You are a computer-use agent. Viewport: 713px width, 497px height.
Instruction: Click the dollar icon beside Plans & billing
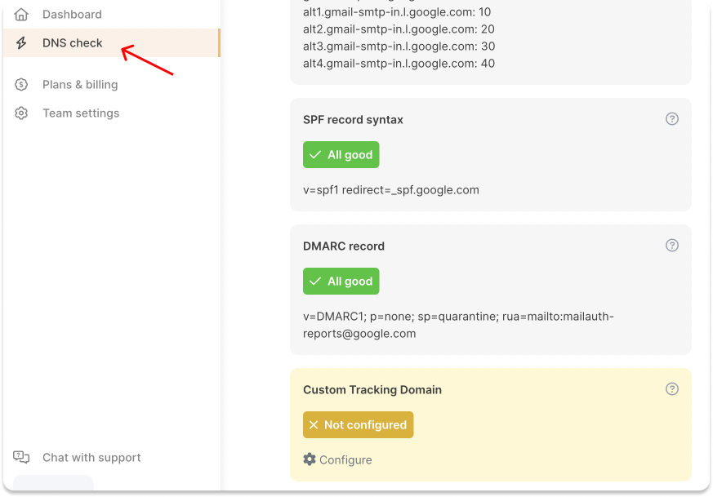click(x=20, y=84)
